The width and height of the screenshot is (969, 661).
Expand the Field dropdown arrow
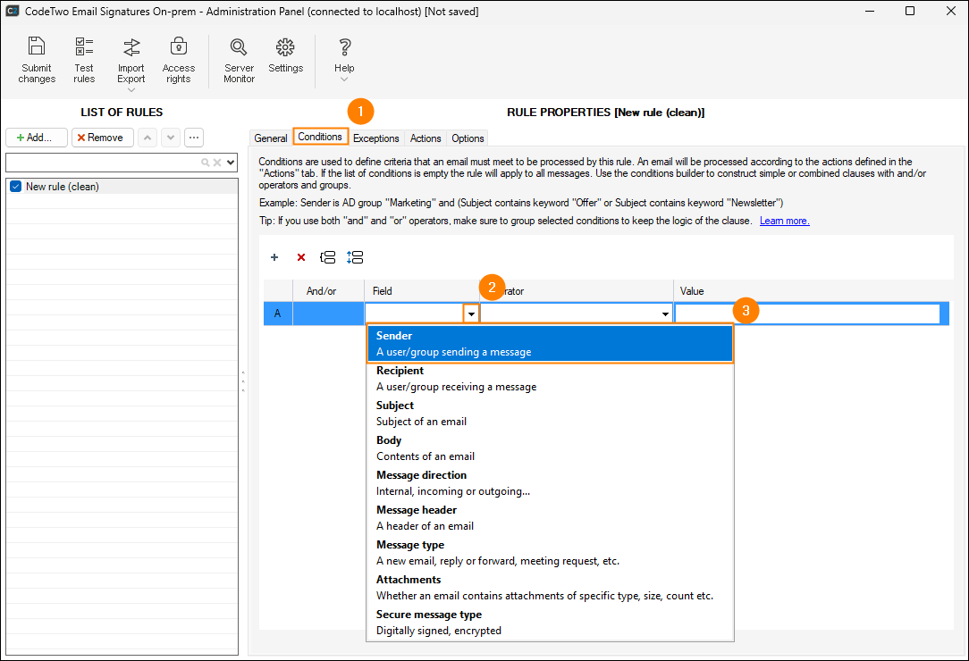coord(471,314)
